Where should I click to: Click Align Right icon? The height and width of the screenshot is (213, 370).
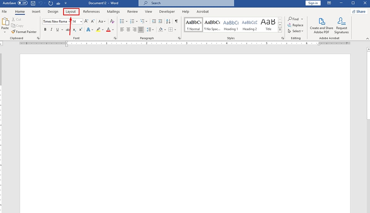135,30
